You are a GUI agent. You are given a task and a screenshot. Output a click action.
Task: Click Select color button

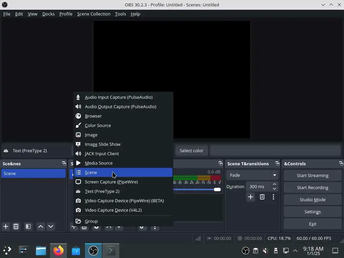(191, 151)
